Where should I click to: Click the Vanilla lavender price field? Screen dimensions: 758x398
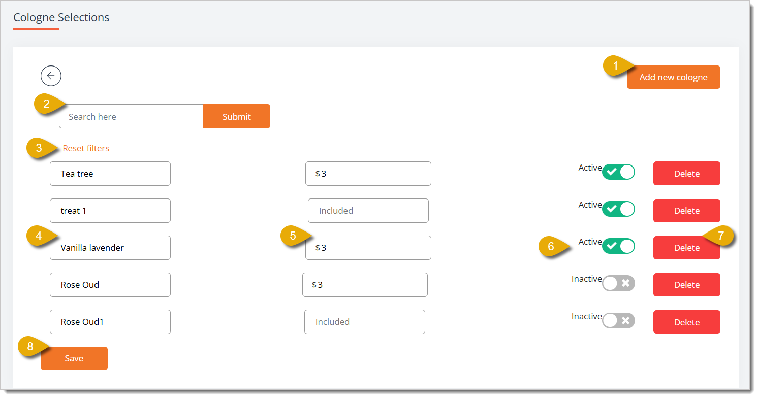[x=368, y=248]
